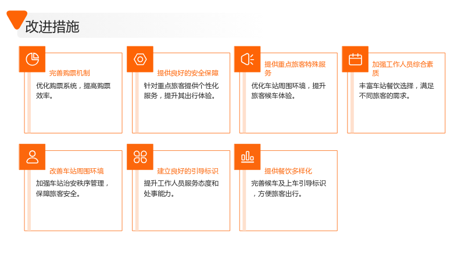Click the person icon above 改善车站周围环境
The height and width of the screenshot is (261, 465).
point(32,157)
